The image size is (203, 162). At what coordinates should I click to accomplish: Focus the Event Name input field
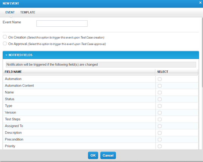(x=62, y=23)
